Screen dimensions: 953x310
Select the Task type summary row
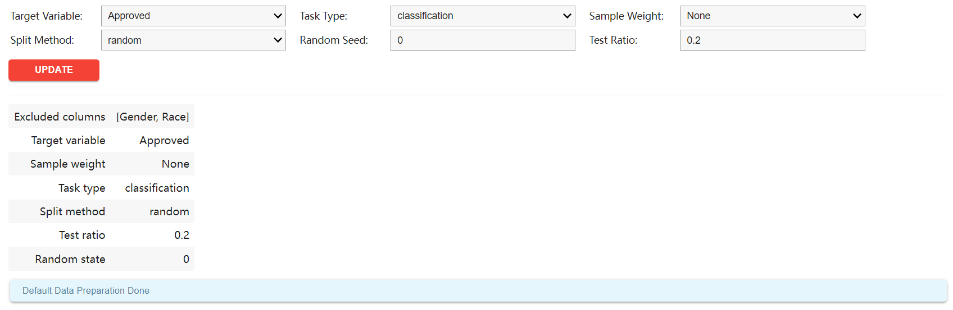tap(101, 188)
